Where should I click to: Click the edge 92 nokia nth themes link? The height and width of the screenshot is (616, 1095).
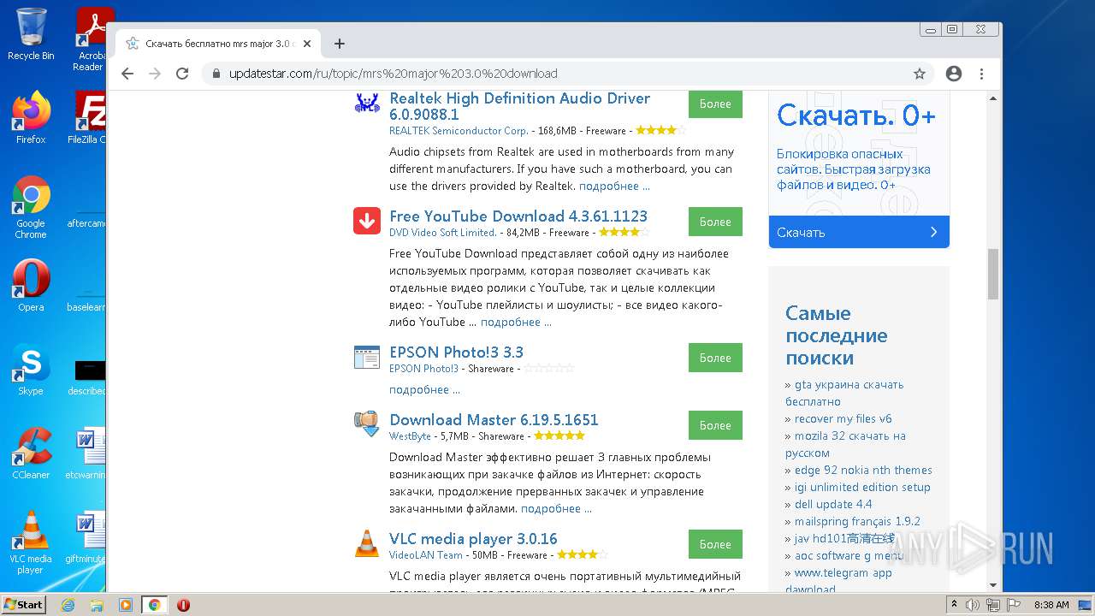(x=863, y=471)
